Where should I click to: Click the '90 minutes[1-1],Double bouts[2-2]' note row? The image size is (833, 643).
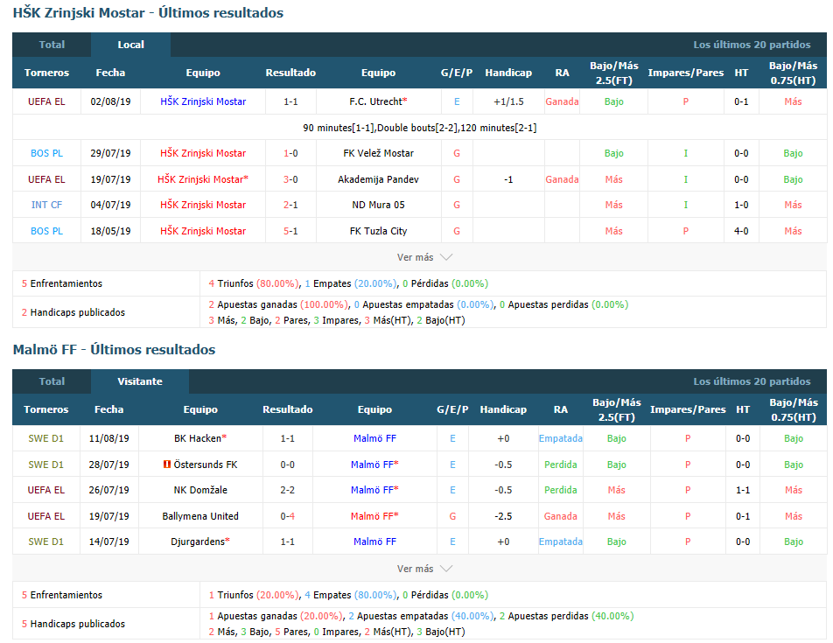[419, 128]
